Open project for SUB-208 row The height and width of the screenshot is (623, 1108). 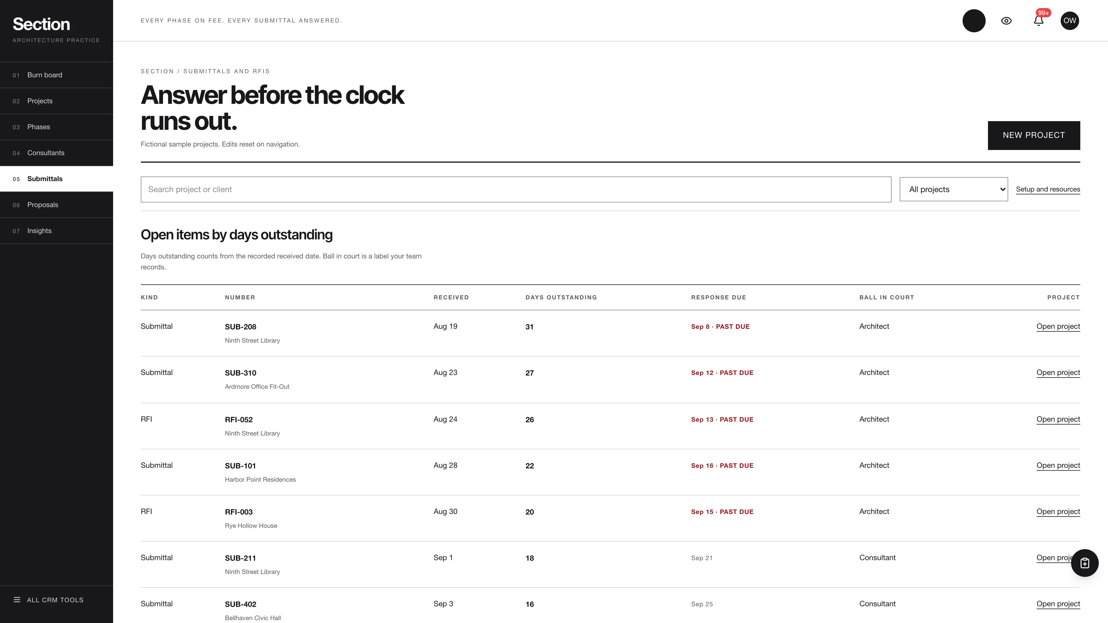(x=1058, y=326)
